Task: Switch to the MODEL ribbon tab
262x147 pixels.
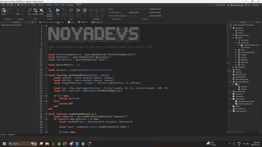Action: click(x=41, y=5)
